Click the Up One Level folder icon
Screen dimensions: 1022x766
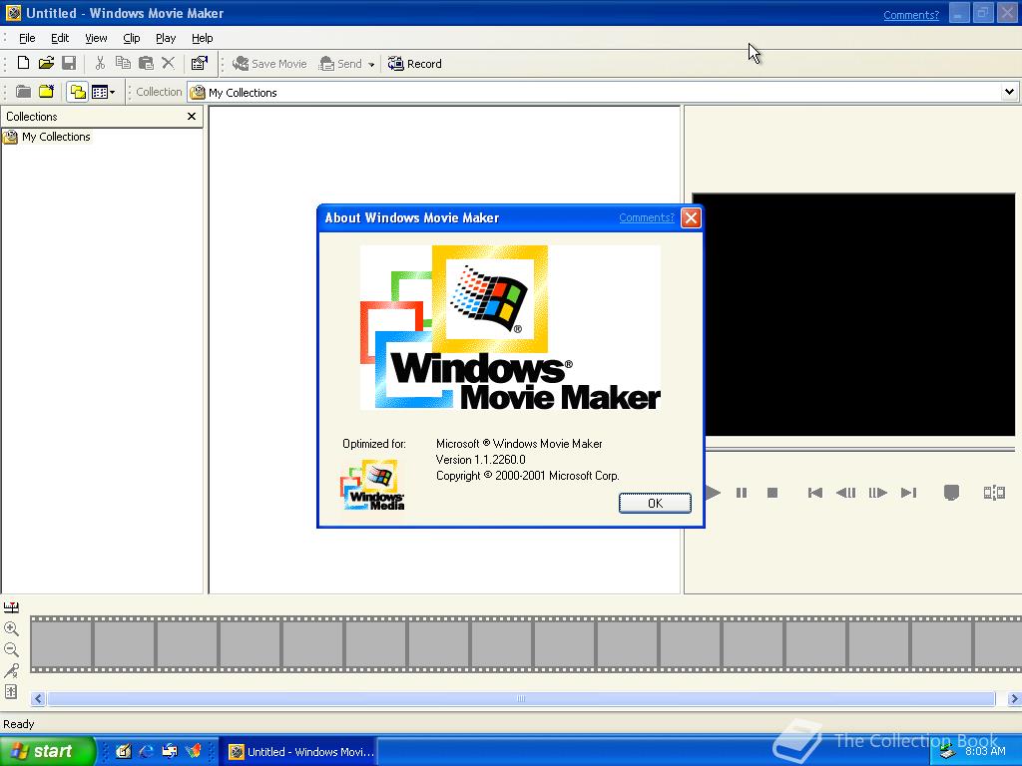tap(24, 92)
